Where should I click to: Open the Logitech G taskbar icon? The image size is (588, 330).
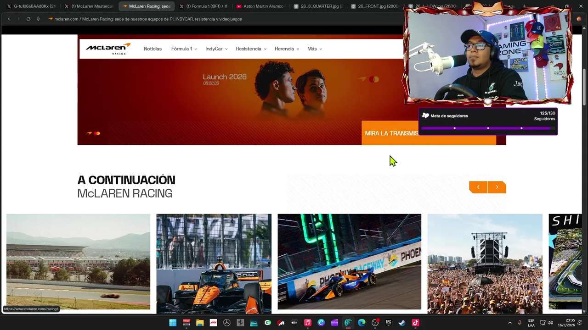pyautogui.click(x=267, y=323)
